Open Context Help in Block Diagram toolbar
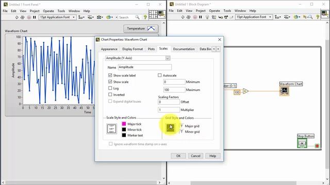330x185 pixels. [x=318, y=17]
